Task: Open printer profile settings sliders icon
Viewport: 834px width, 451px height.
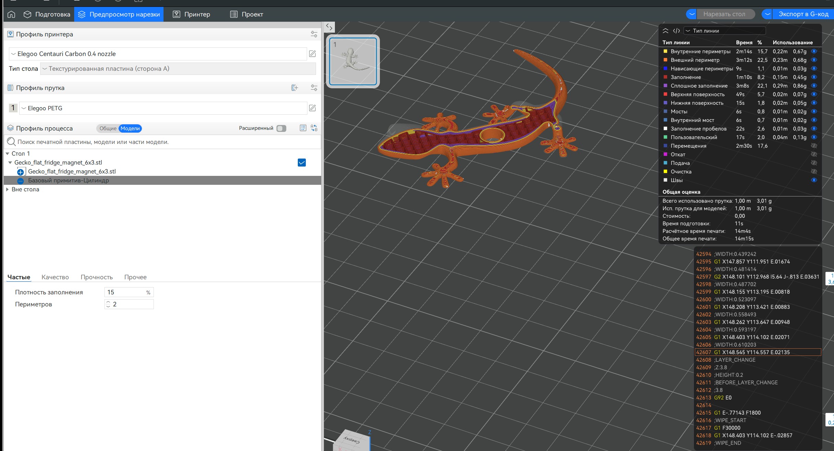Action: click(x=314, y=34)
